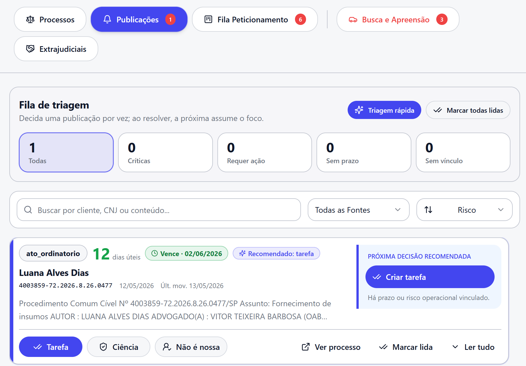Click case number 4003859-72.2026.8.26.0477

[66, 286]
